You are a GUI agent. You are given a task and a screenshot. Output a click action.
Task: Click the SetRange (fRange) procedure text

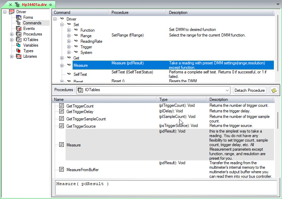[x=128, y=35]
